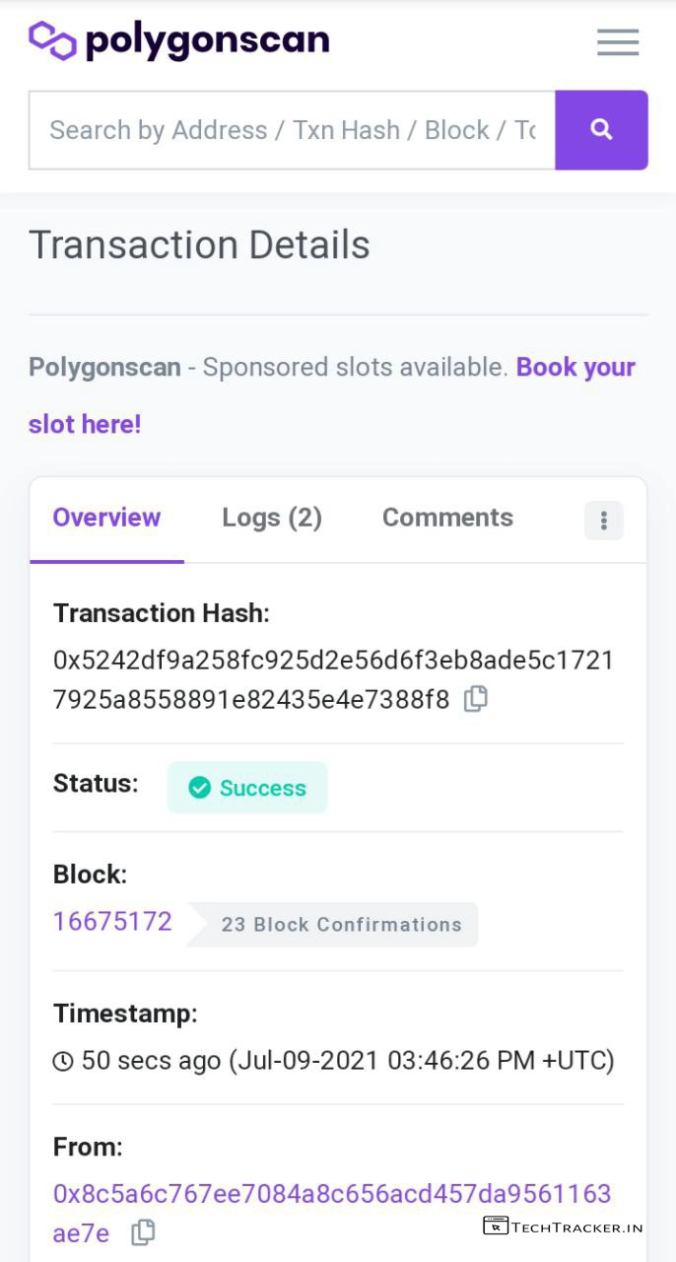Click the clock icon beside the timestamp

pos(63,1062)
